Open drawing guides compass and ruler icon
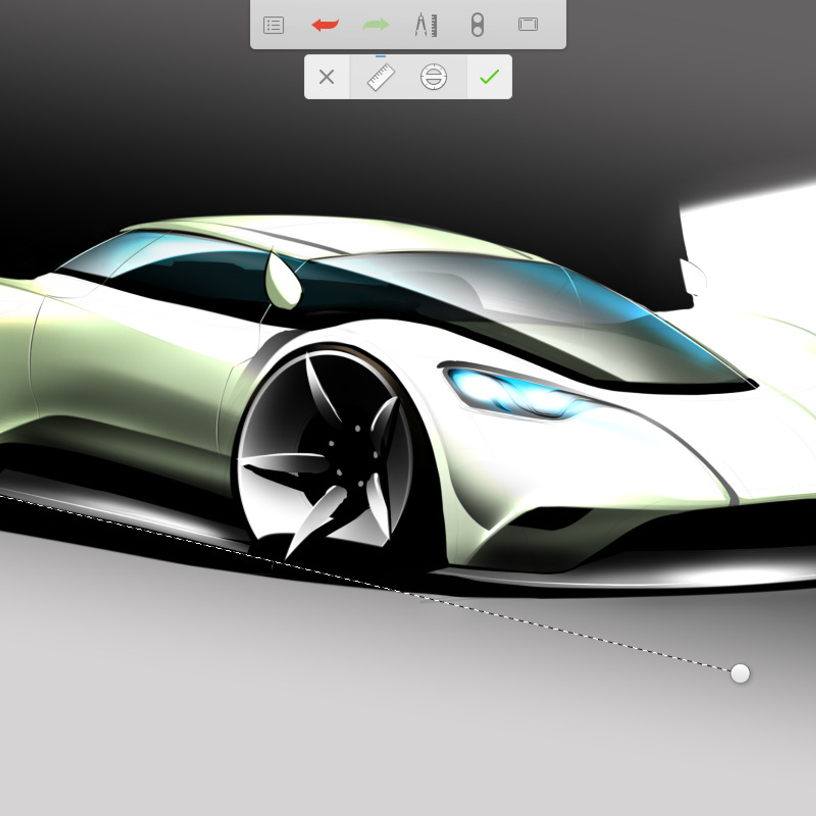The height and width of the screenshot is (816, 816). (426, 25)
